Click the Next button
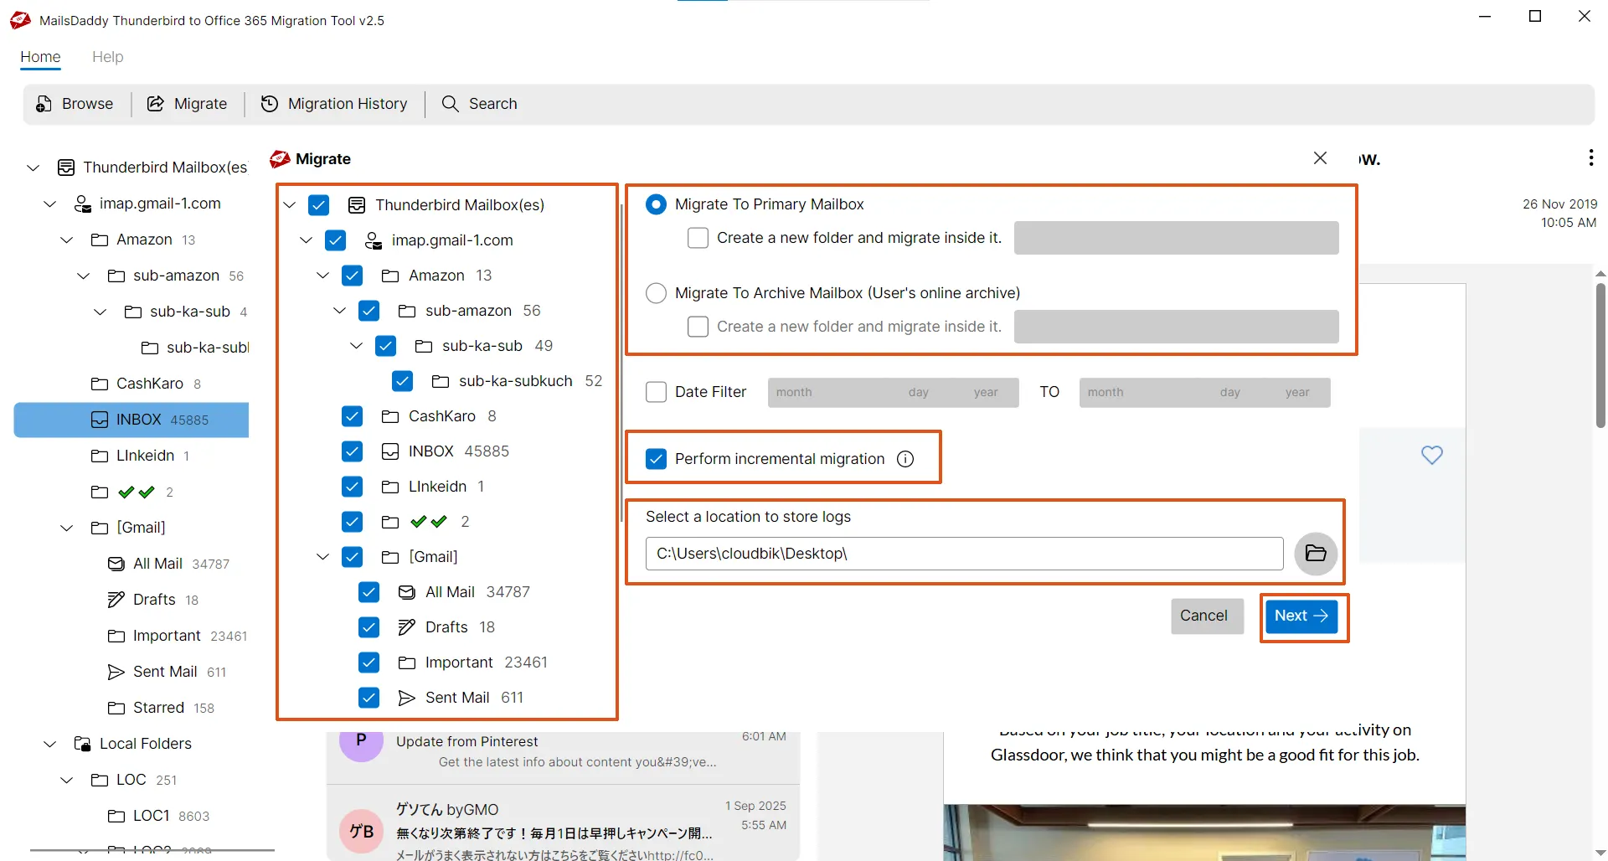Image resolution: width=1608 pixels, height=861 pixels. tap(1301, 616)
